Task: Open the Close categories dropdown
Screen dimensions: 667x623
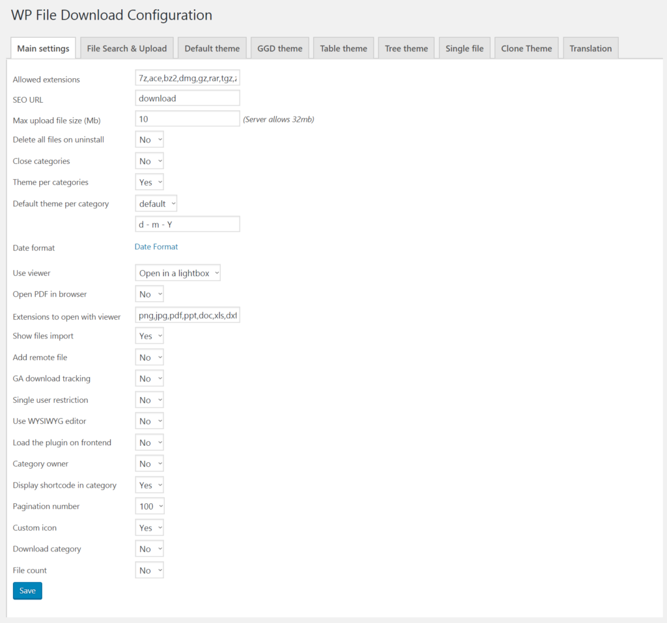Action: click(x=149, y=161)
